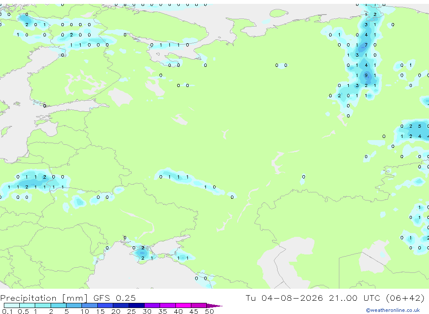Click the precipitation value '9' on the map
This screenshot has height=314, width=429.
coord(366,75)
